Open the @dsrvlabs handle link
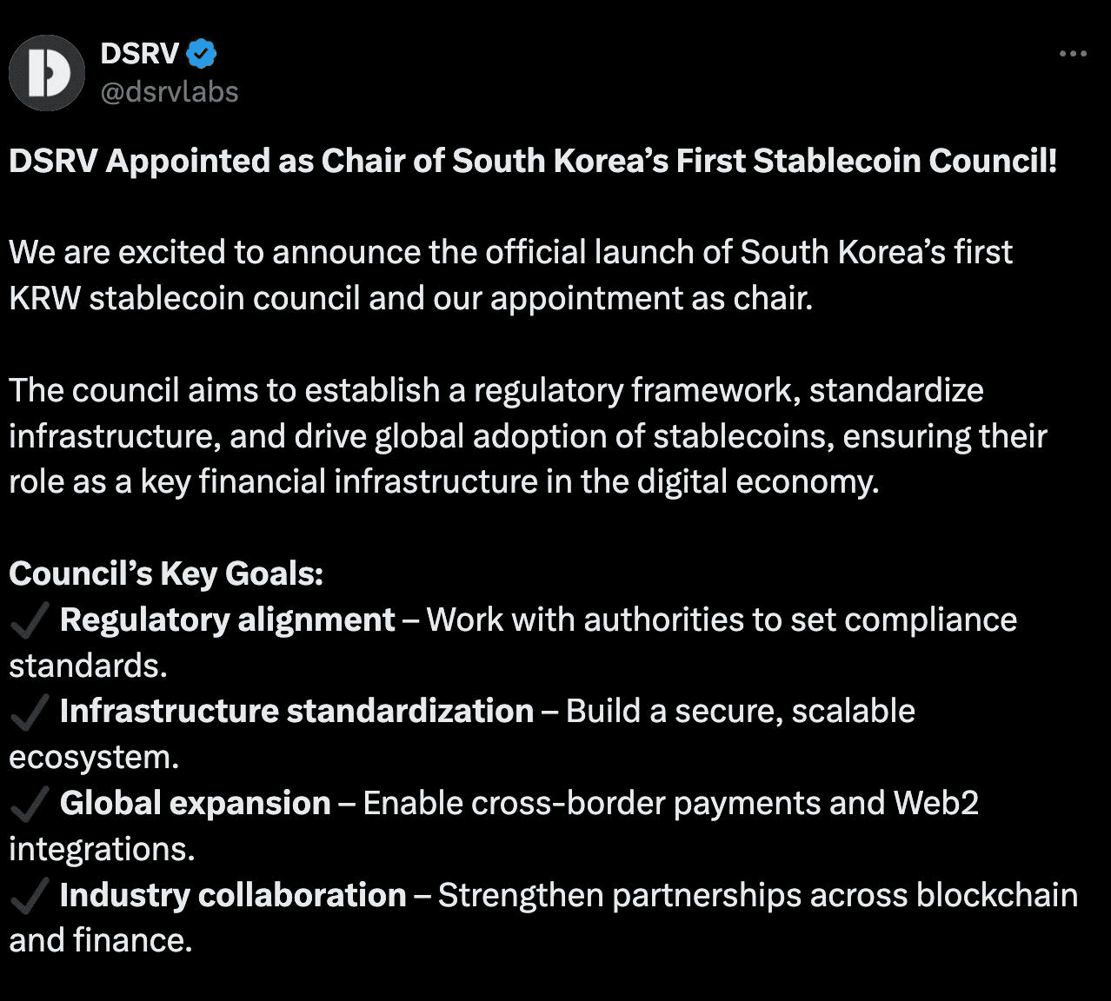Image resolution: width=1111 pixels, height=1001 pixels. [170, 92]
